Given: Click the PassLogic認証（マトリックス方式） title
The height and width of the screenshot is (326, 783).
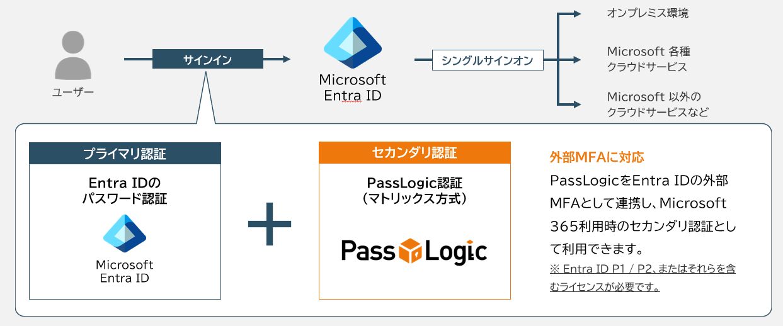Looking at the screenshot, I should 414,190.
